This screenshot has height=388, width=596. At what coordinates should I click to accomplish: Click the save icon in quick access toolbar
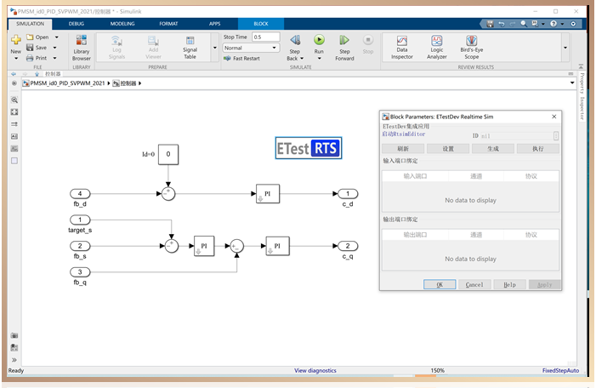(490, 24)
